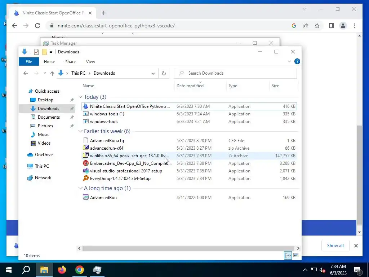
Task: Open a new Chrome tab
Action: pos(104,13)
